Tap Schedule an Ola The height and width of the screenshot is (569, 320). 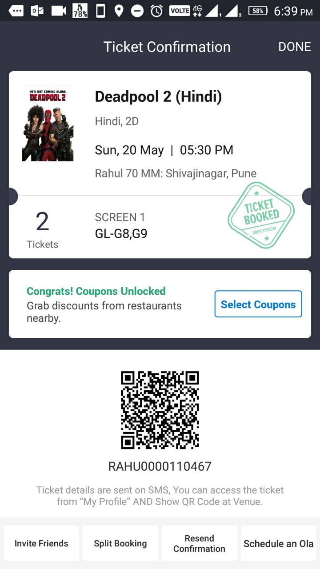[x=279, y=543]
